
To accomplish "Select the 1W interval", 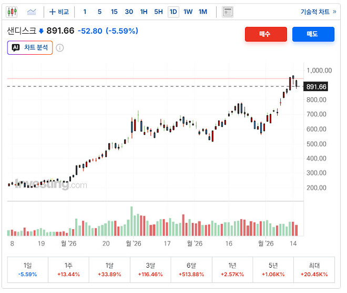I will 188,12.
